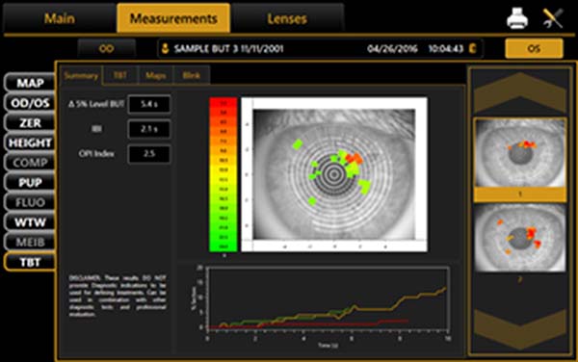
Task: Click the icon after time 10:04:43
Action: click(472, 48)
